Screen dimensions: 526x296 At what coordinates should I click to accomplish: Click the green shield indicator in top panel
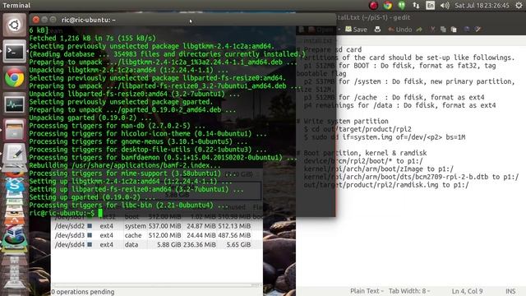click(x=402, y=5)
